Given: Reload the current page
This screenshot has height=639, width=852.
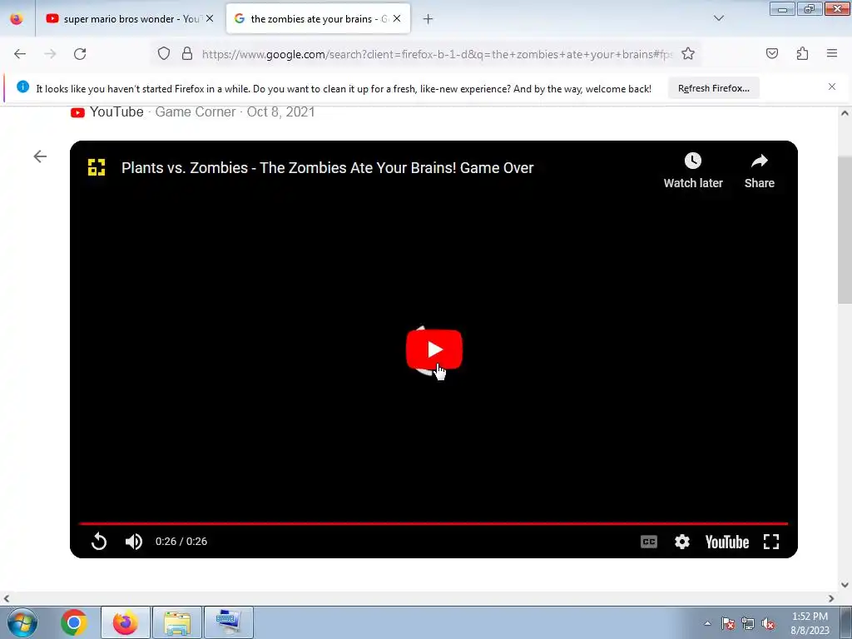Looking at the screenshot, I should 80,54.
